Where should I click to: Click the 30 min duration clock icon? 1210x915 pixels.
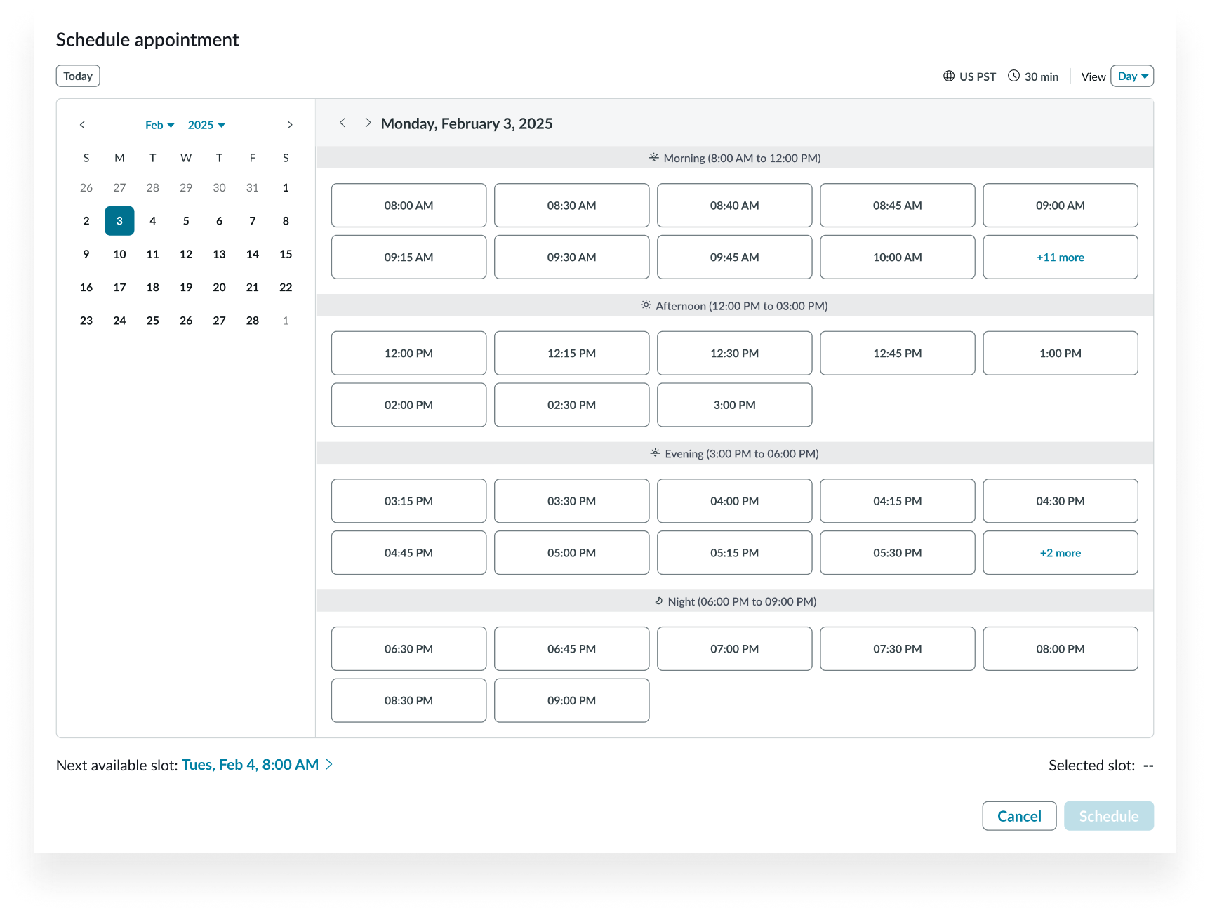[1013, 75]
